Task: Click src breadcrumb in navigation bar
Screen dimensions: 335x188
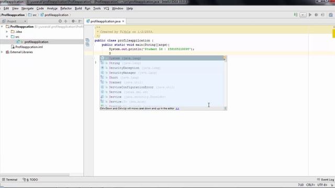Action: point(32,15)
